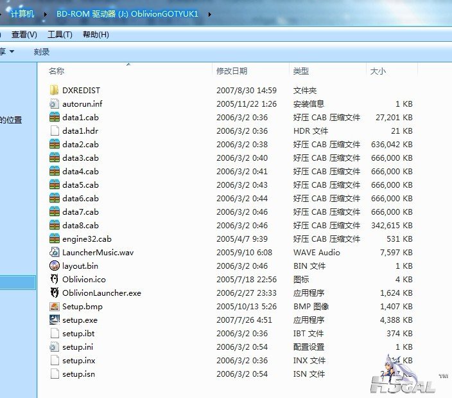Select the highlighted item in navigation pane
Viewport: 452px width, 398px height.
pyautogui.click(x=17, y=282)
